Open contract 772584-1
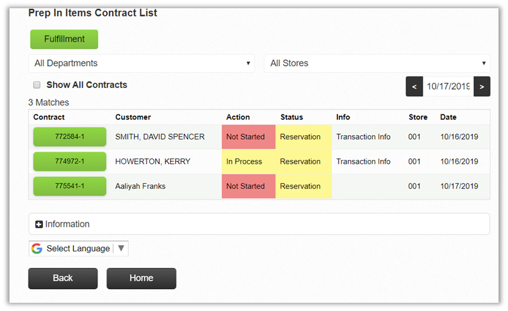This screenshot has height=311, width=508. coord(70,137)
